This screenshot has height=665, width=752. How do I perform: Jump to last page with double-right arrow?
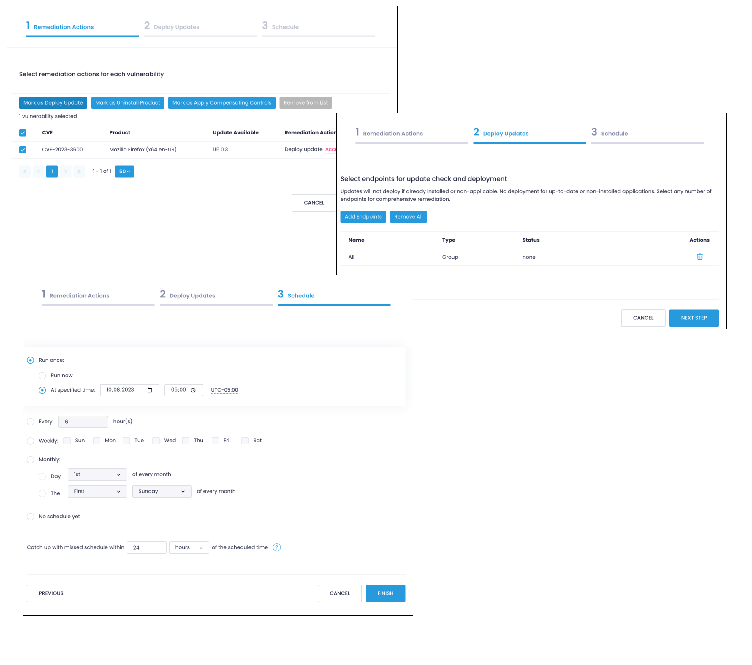[79, 171]
